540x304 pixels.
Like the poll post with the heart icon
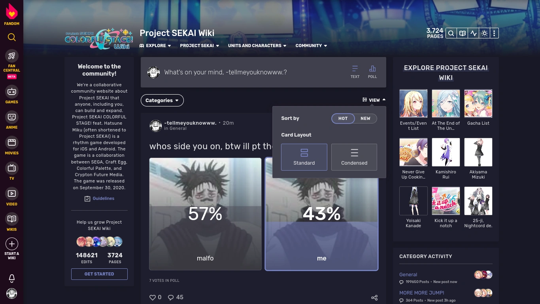(x=153, y=297)
